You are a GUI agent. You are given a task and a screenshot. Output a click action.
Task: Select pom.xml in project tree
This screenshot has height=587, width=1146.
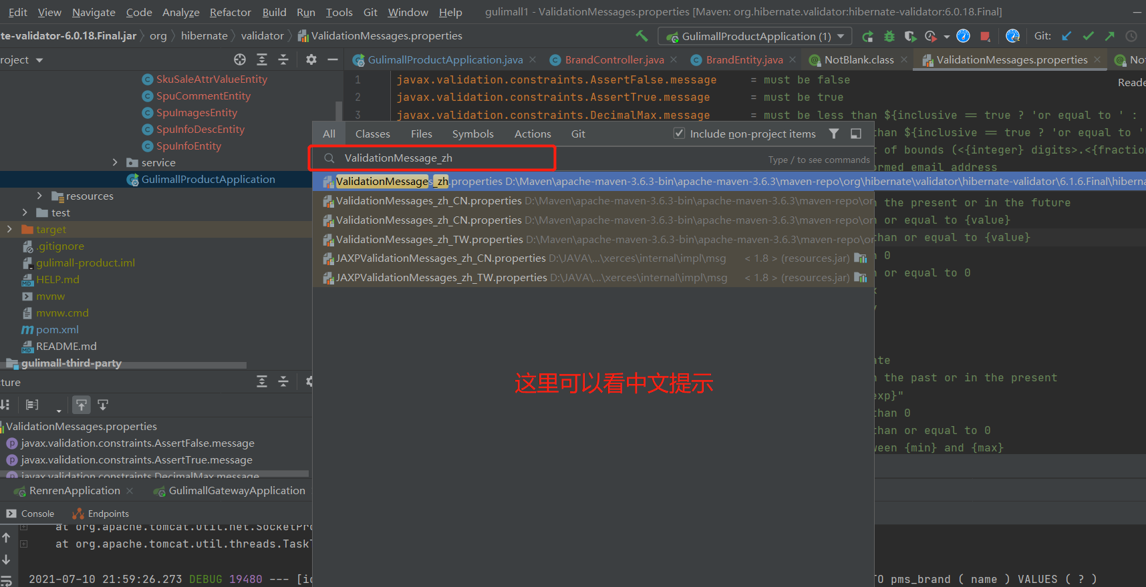pos(57,329)
